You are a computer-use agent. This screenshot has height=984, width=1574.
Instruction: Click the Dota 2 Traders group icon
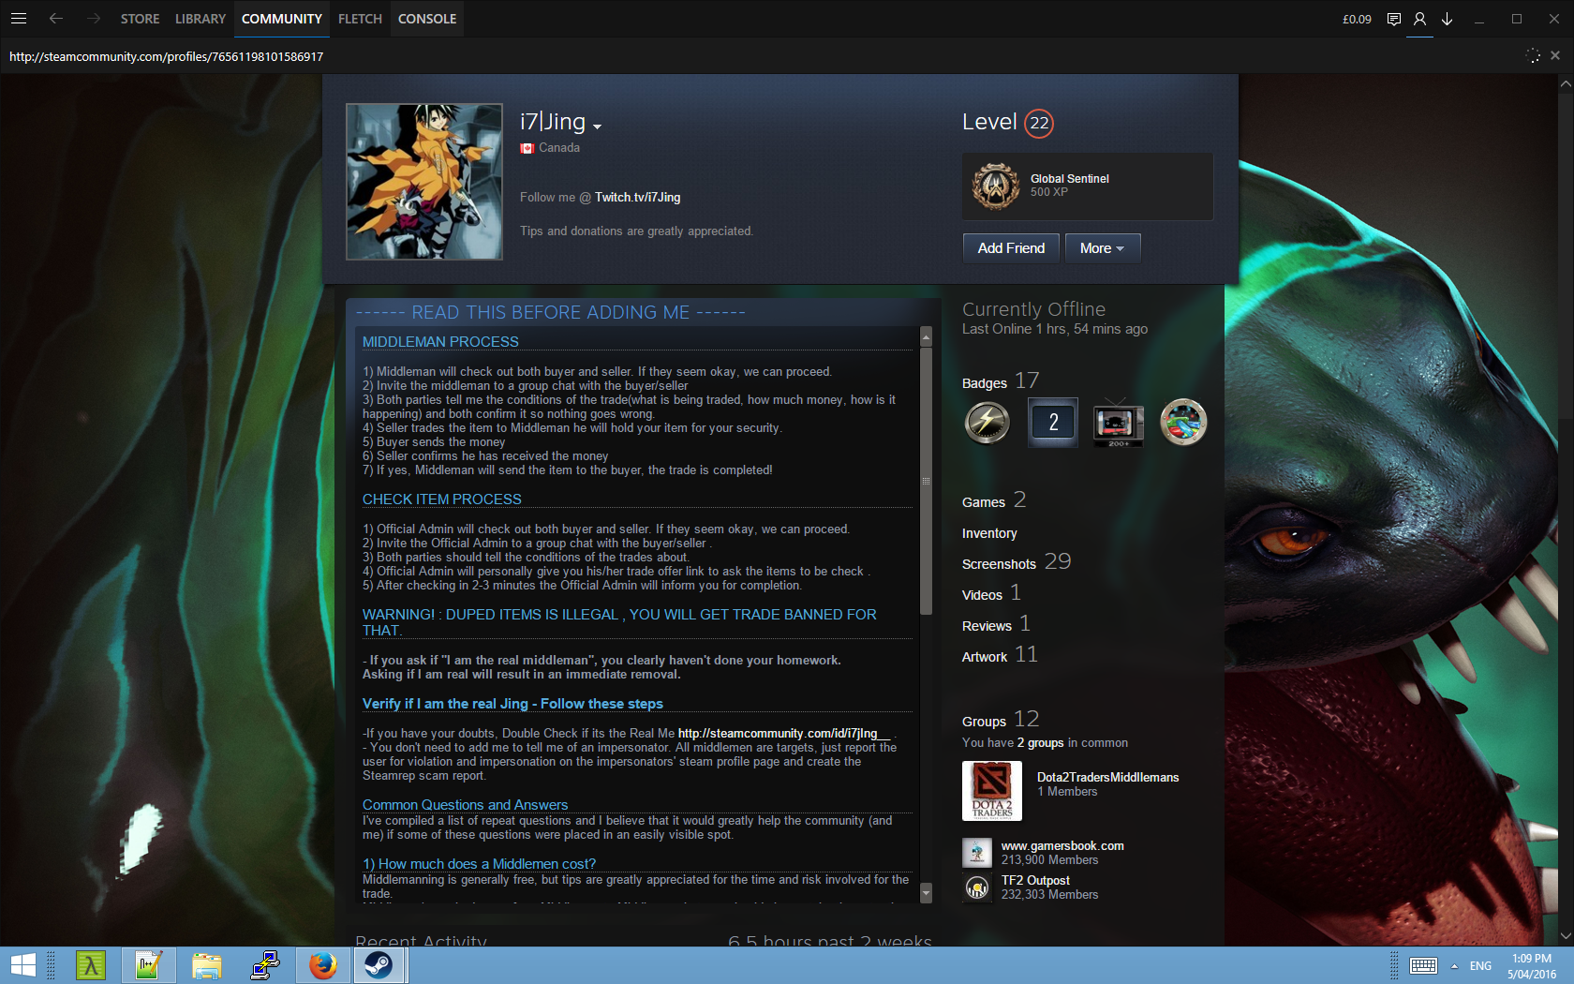click(991, 791)
